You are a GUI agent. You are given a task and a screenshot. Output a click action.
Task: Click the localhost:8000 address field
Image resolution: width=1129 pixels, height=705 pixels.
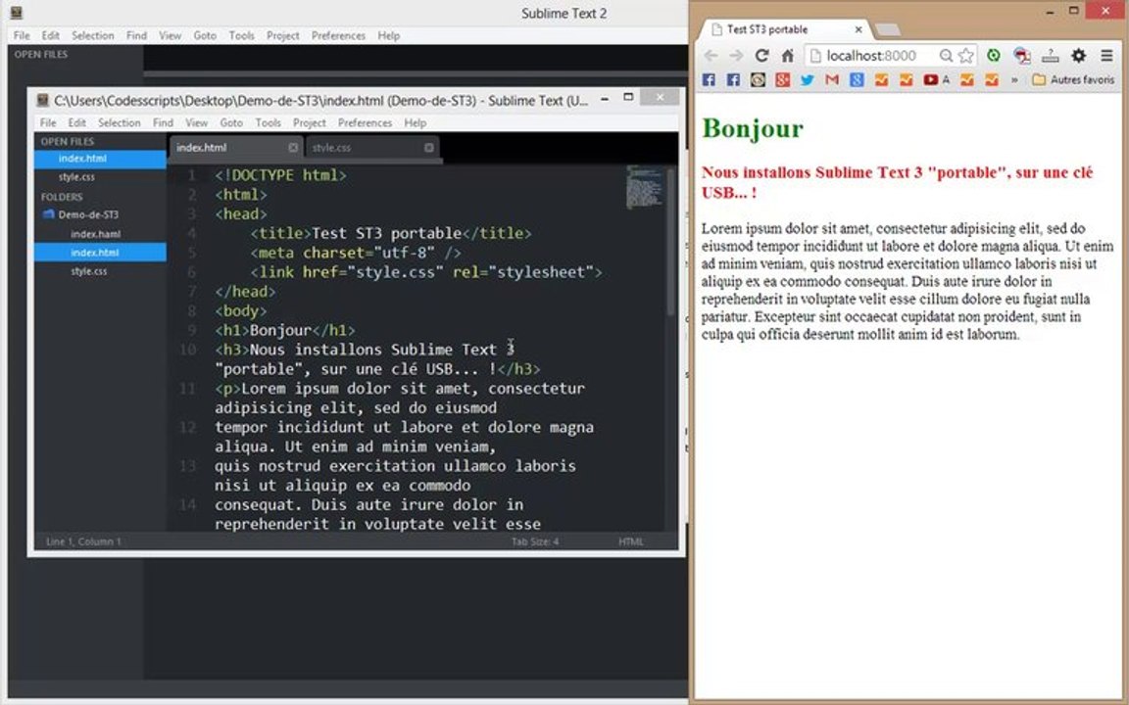click(872, 56)
